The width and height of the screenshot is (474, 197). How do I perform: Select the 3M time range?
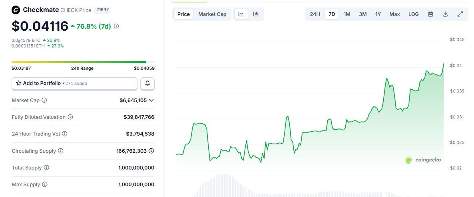(363, 14)
